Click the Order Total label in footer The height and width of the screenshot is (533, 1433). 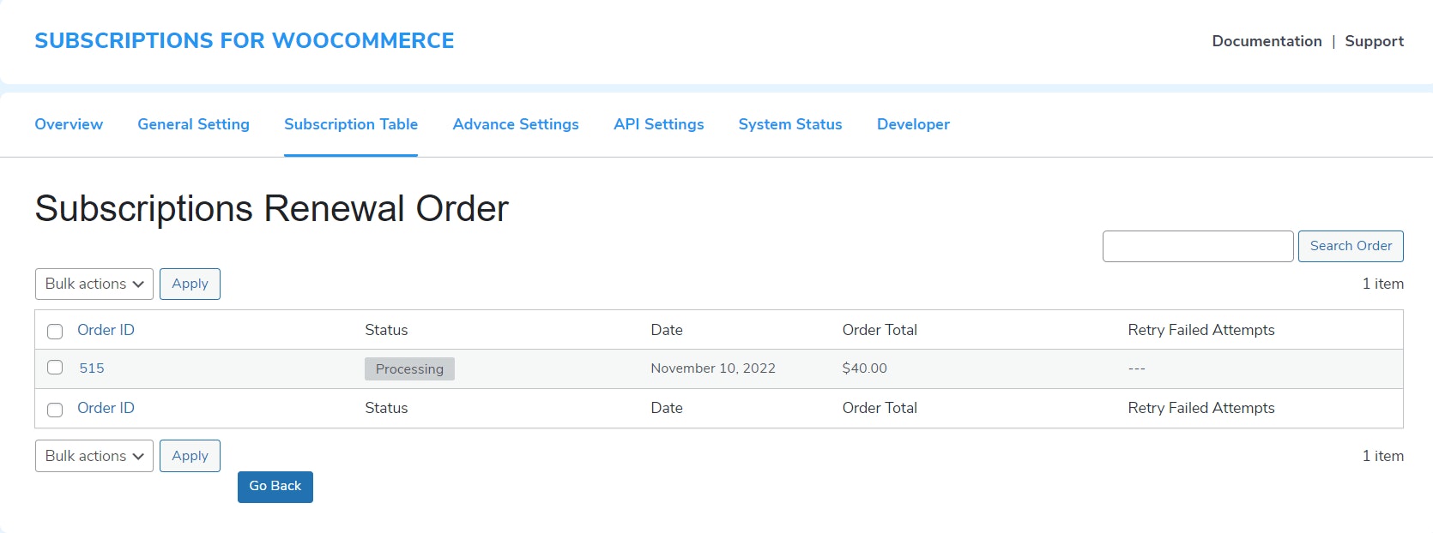[880, 408]
